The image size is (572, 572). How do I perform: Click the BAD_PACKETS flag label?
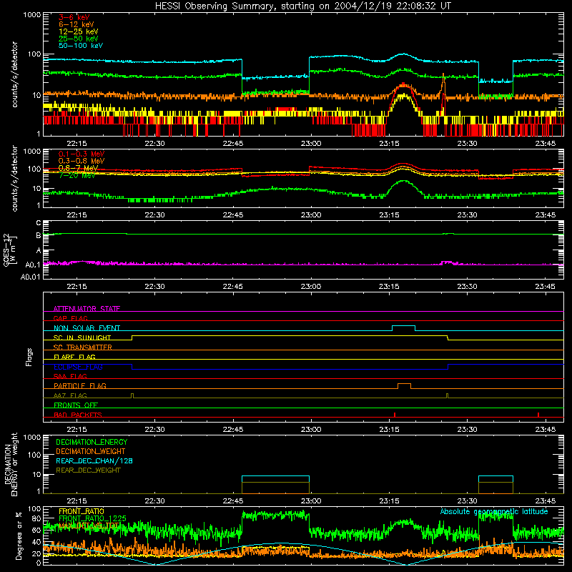click(x=78, y=415)
